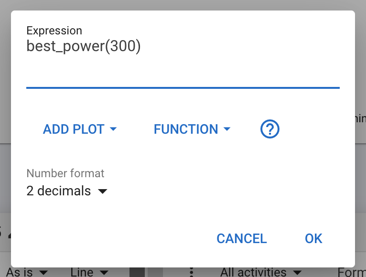Click the Expression field label
The height and width of the screenshot is (277, 366).
54,31
